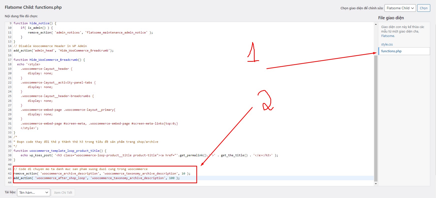Click the add_action 'woocommerce_after_shop_loop' line

[x=97, y=178]
